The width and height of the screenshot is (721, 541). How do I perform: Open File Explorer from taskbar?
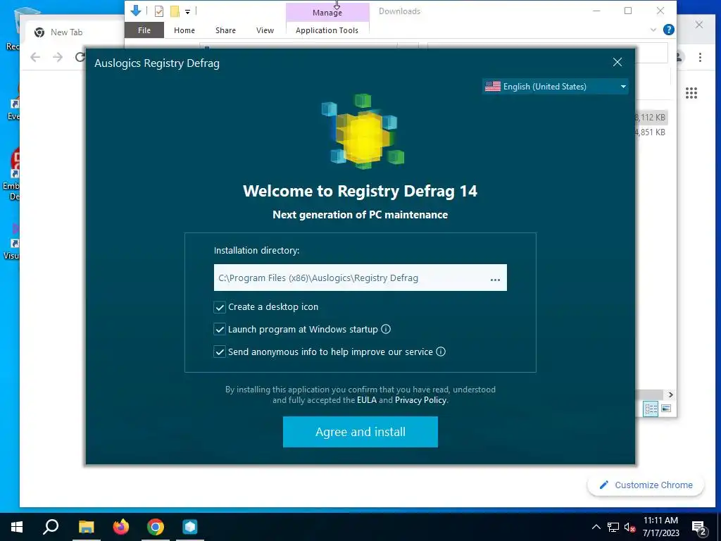pos(86,527)
